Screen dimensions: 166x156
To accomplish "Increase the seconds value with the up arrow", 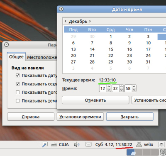I will [x=134, y=87].
